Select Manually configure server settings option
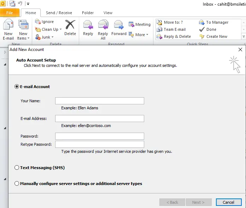The image size is (246, 208). pos(17,183)
